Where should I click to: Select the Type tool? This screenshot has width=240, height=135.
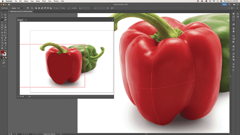[x=2, y=22]
